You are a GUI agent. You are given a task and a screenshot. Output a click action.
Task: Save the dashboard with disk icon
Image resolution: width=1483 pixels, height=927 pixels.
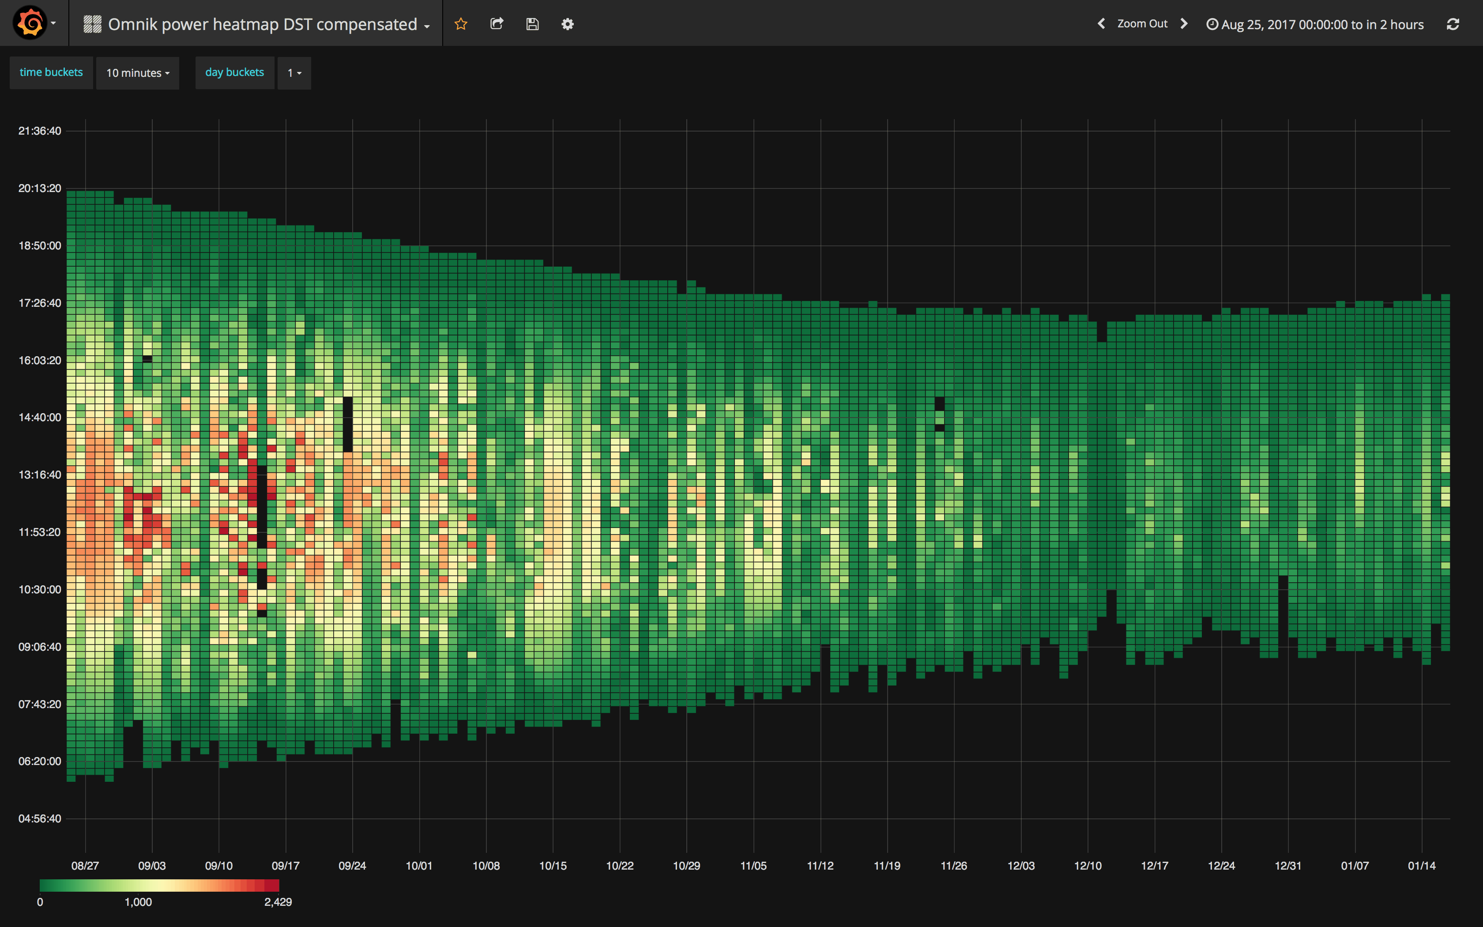532,24
